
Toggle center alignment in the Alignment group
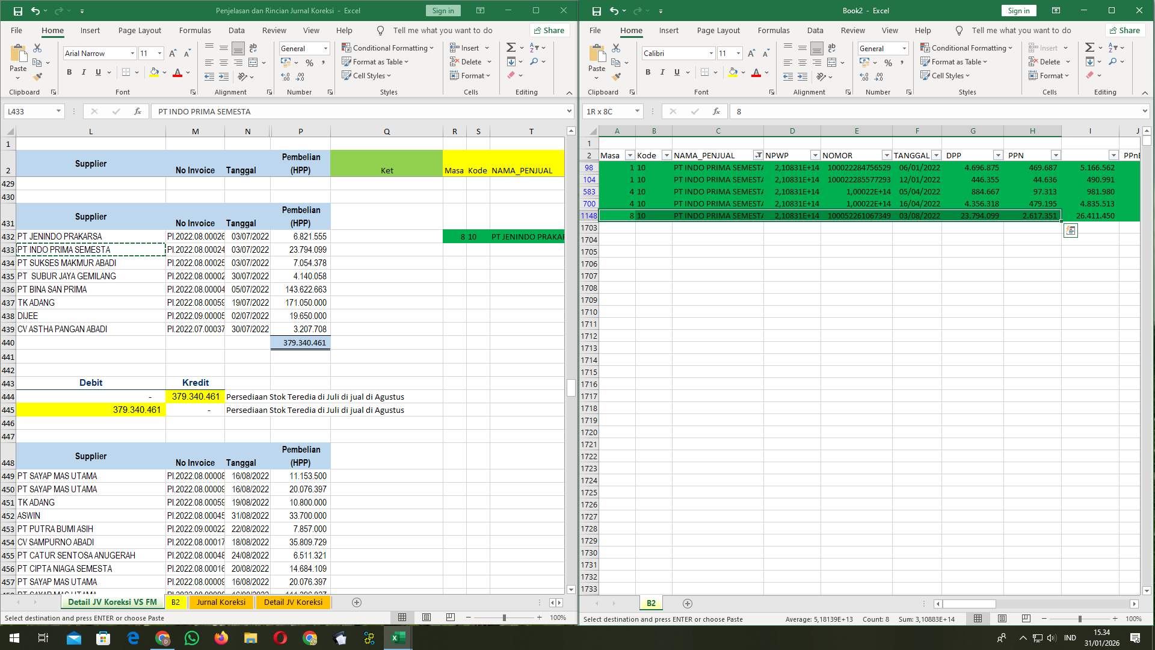[223, 62]
